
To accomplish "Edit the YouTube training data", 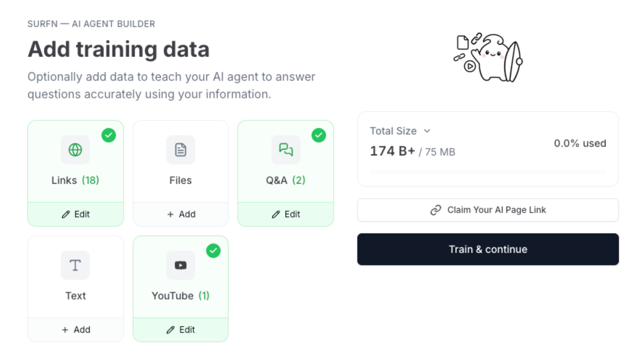I will (x=180, y=330).
